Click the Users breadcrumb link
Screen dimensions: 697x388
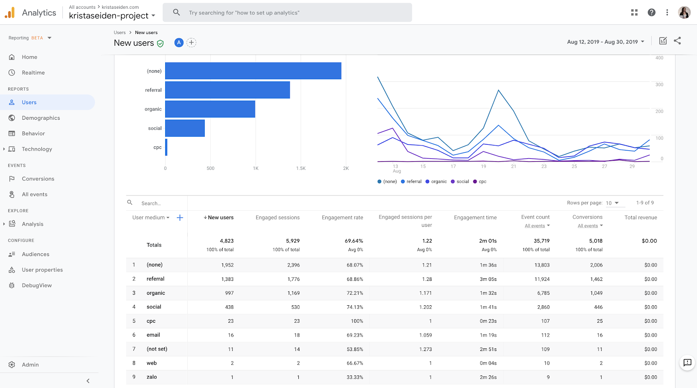coord(120,33)
